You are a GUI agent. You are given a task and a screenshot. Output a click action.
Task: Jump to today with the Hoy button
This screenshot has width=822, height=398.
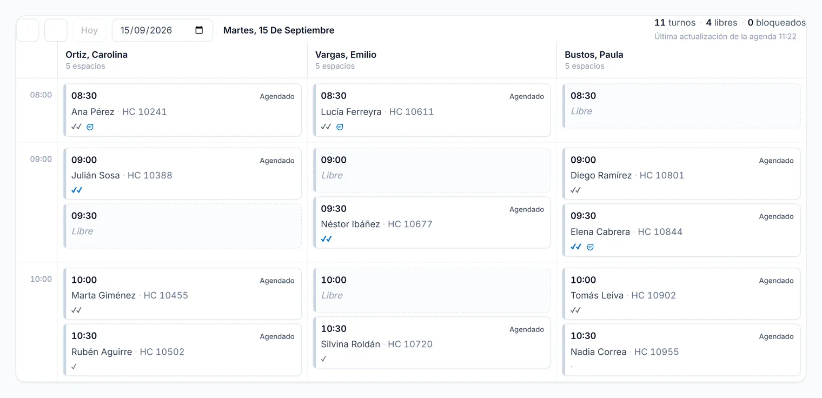[89, 30]
